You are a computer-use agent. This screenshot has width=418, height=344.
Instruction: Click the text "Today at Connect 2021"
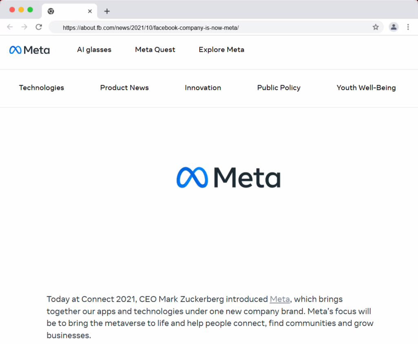[92, 299]
